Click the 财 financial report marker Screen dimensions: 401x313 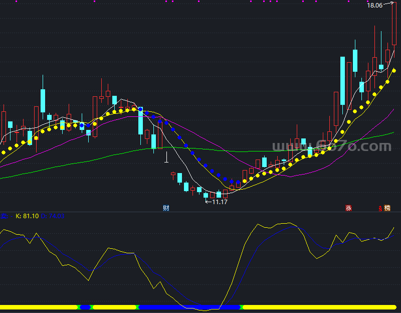point(166,208)
